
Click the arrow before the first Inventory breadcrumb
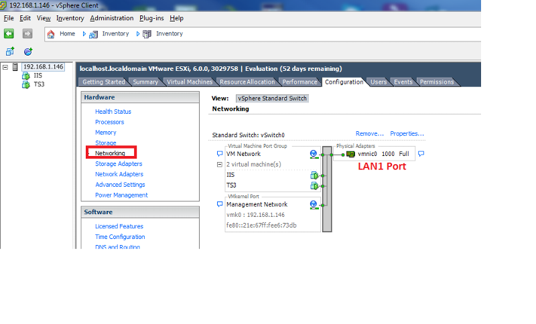(84, 33)
